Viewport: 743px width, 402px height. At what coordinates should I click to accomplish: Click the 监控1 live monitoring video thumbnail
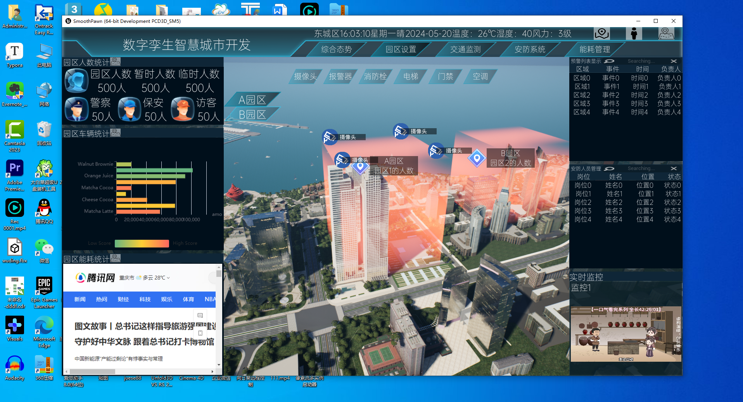pos(626,334)
